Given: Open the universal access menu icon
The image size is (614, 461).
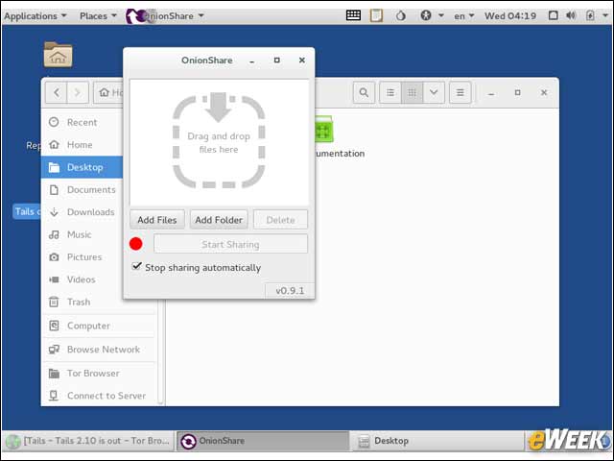Looking at the screenshot, I should [x=426, y=15].
